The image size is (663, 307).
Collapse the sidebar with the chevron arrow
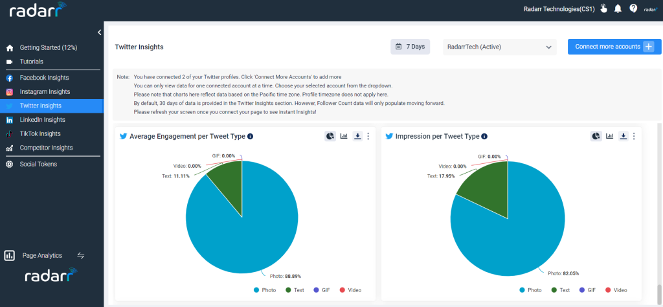(x=99, y=32)
